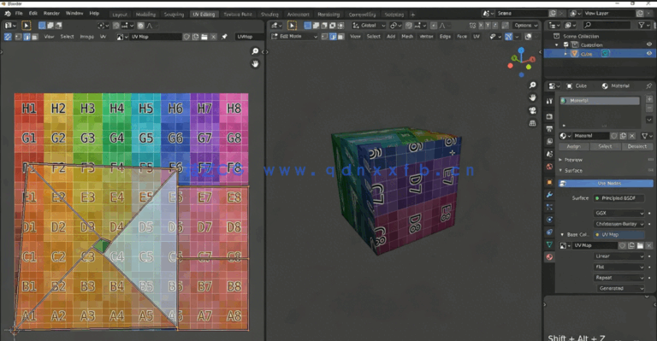Select the 3D viewport select box tool
The width and height of the screenshot is (657, 341).
click(292, 26)
